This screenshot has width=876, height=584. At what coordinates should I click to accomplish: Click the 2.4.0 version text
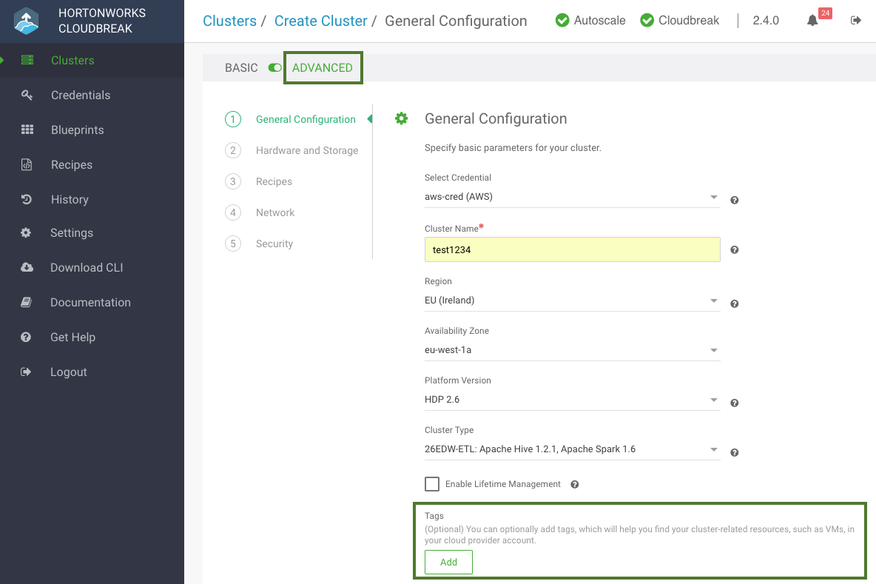pyautogui.click(x=766, y=21)
